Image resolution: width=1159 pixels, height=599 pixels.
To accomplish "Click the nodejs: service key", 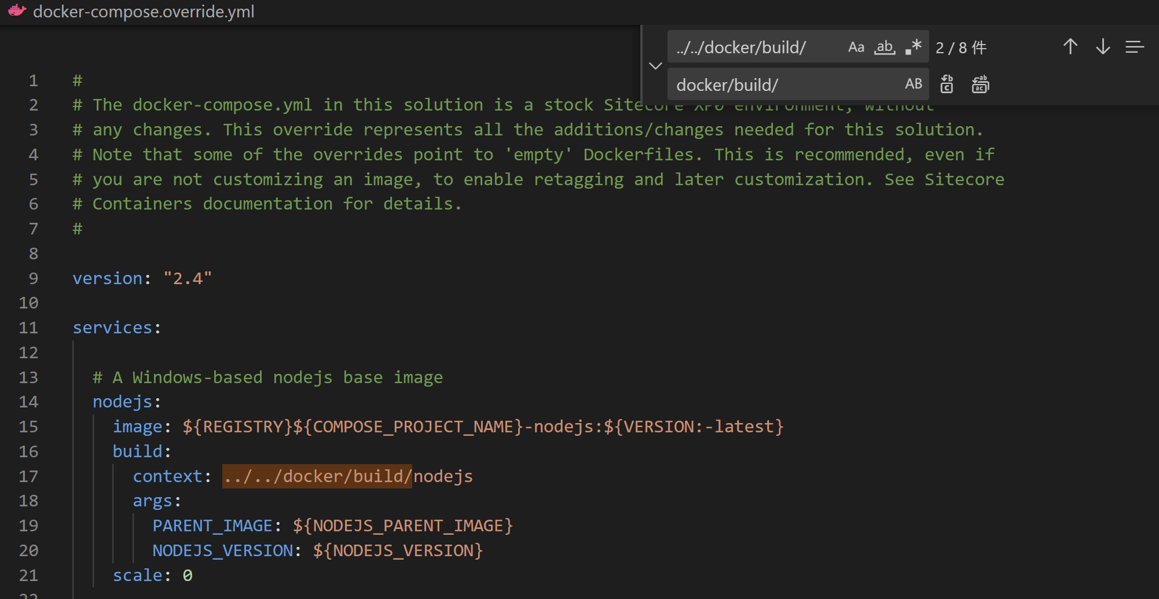I will point(127,402).
